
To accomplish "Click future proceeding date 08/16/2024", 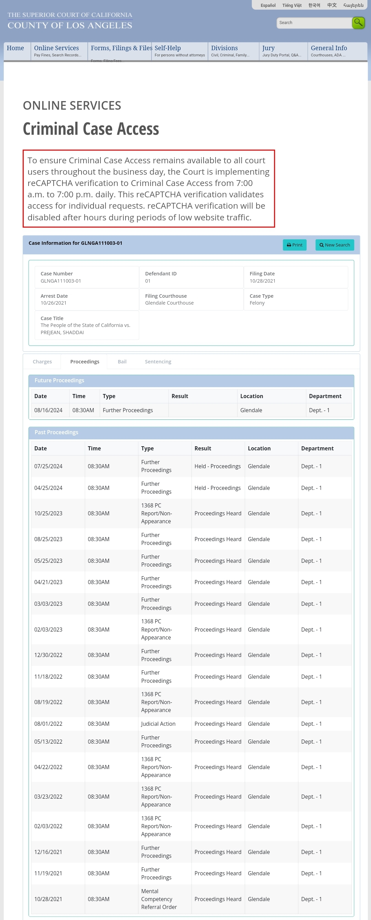I will pos(48,410).
